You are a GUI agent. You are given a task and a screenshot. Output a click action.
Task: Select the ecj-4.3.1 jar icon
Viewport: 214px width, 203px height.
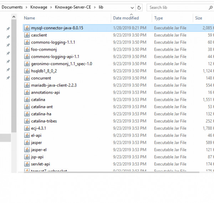pos(27,128)
